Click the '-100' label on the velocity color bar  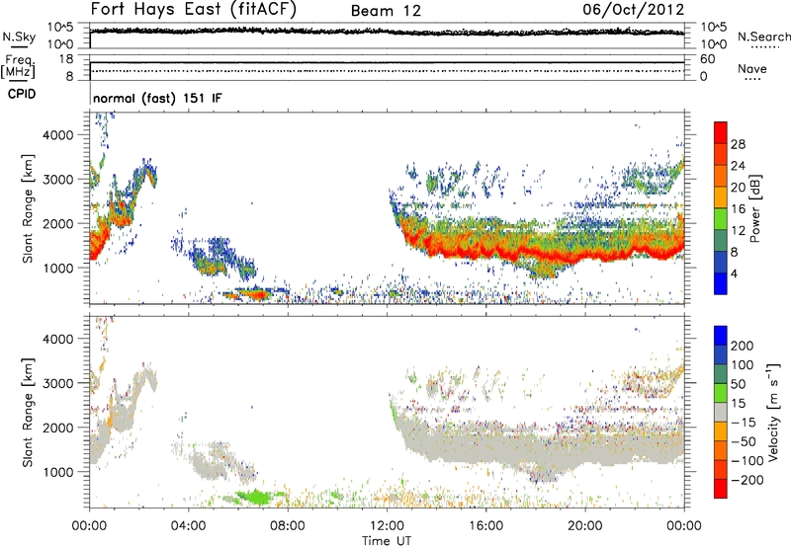click(x=747, y=461)
